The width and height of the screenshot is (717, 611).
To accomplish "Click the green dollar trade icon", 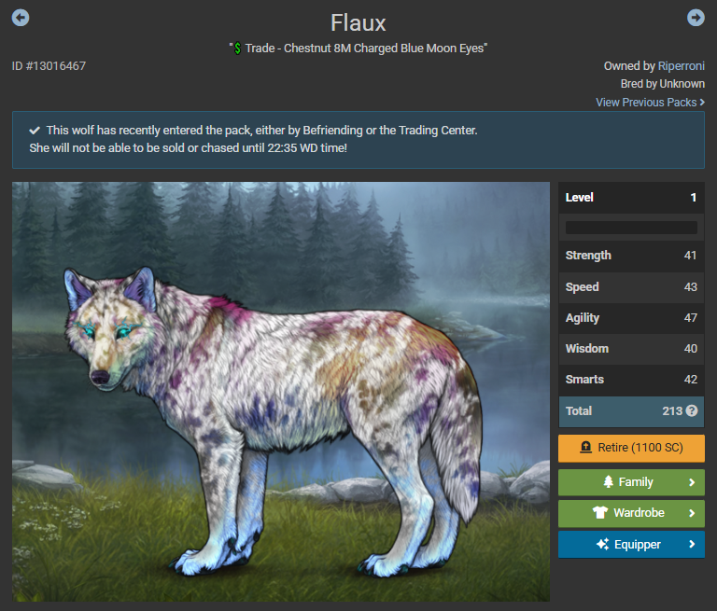I will click(237, 49).
